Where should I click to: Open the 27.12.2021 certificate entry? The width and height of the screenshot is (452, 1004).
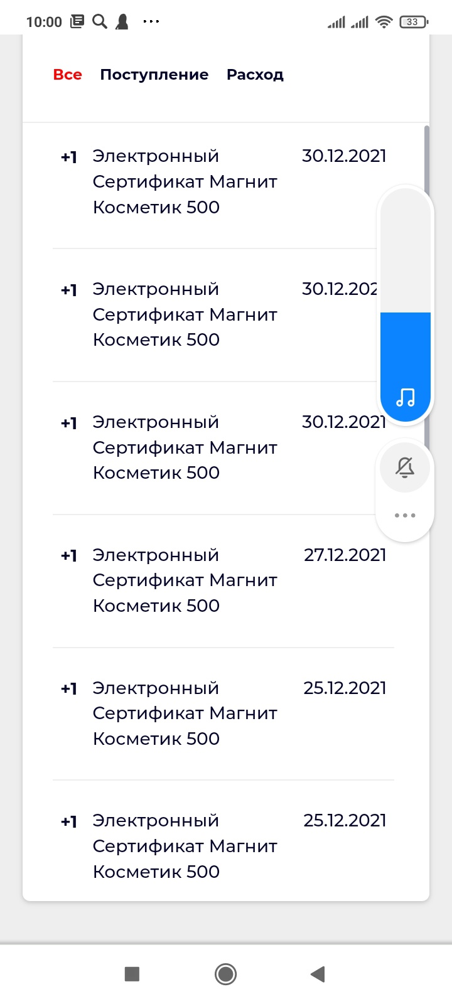tap(223, 580)
